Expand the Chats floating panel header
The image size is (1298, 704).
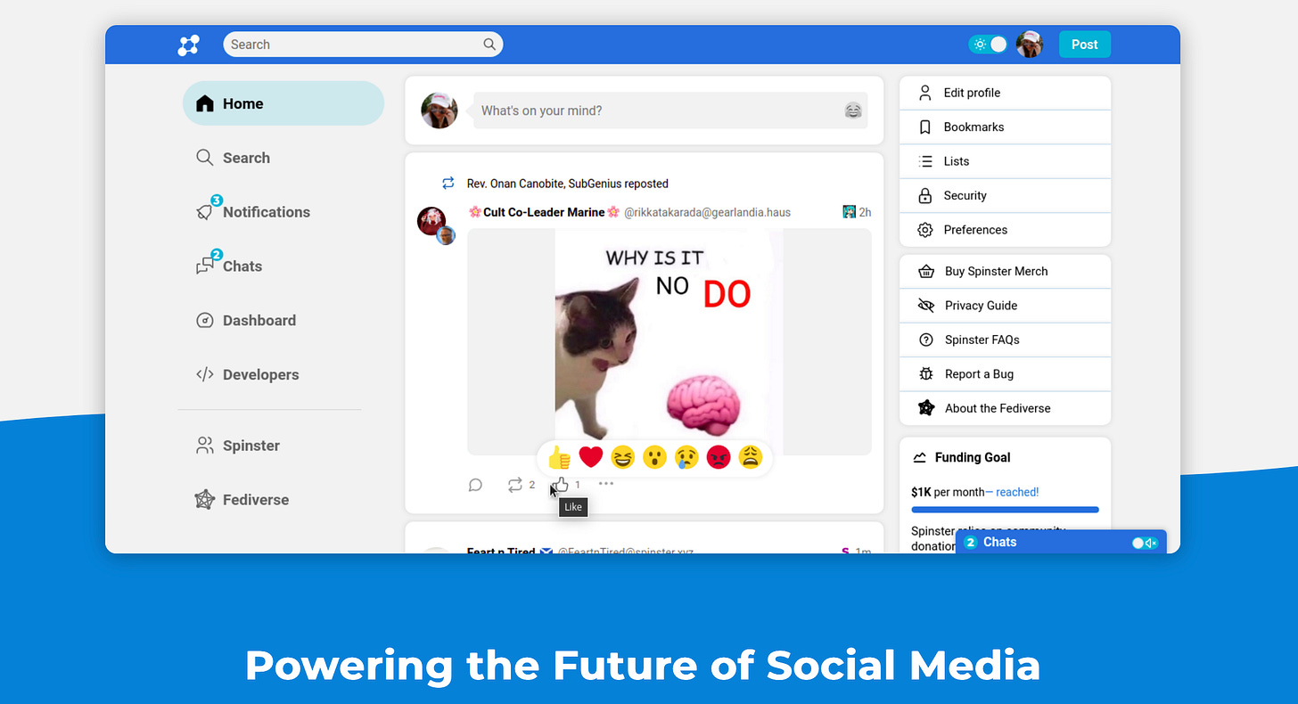point(1061,542)
